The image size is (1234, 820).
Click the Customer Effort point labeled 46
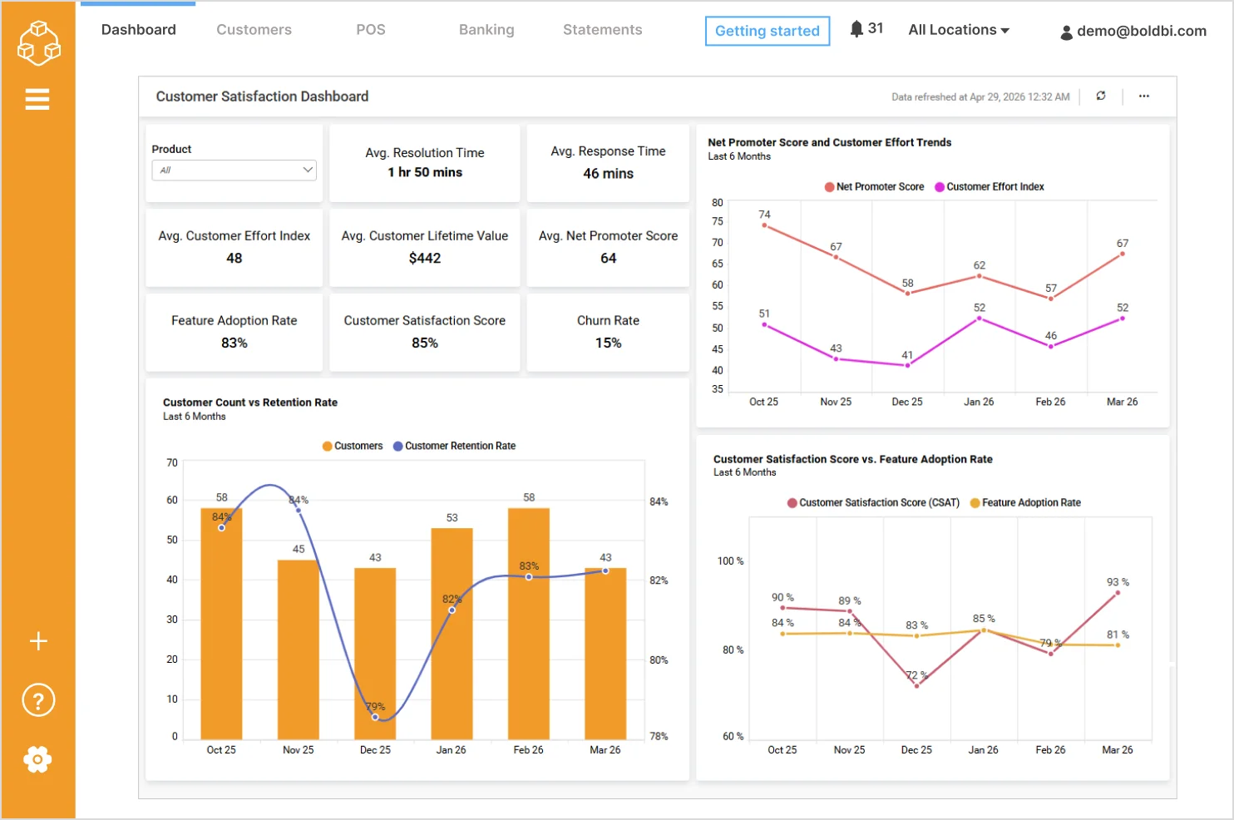tap(1051, 346)
